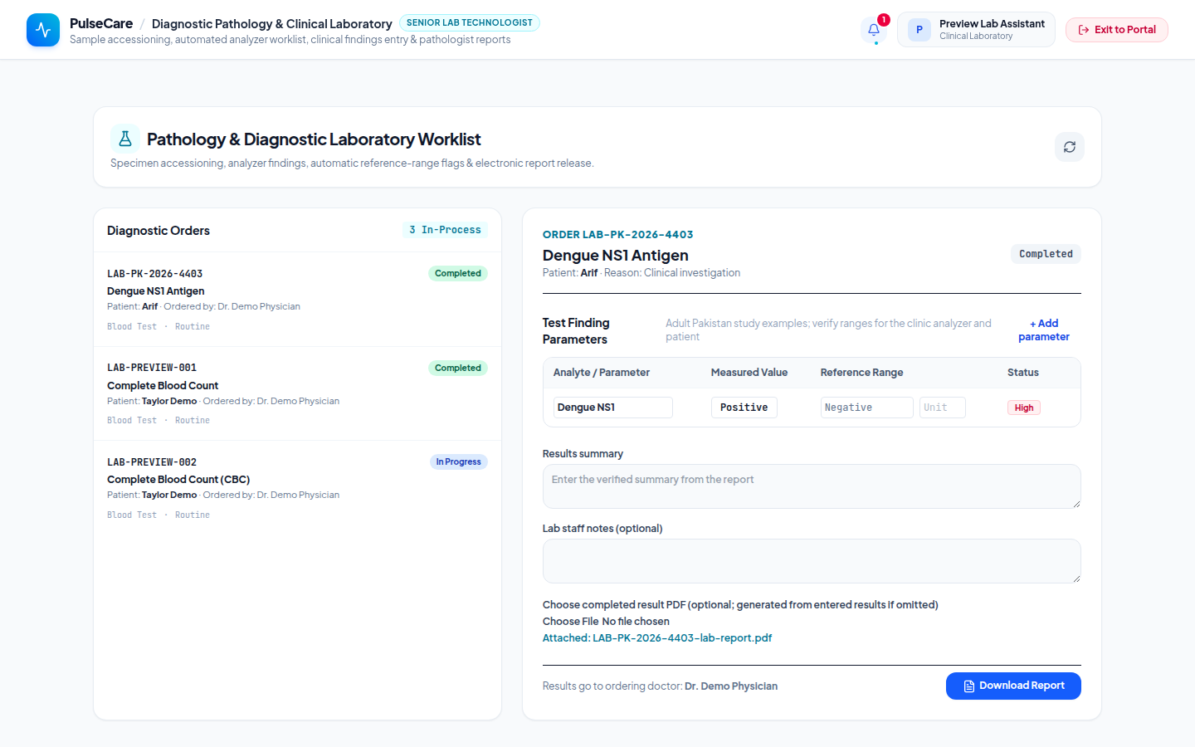The width and height of the screenshot is (1195, 747).
Task: Click the High status flag badge
Action: 1024,408
